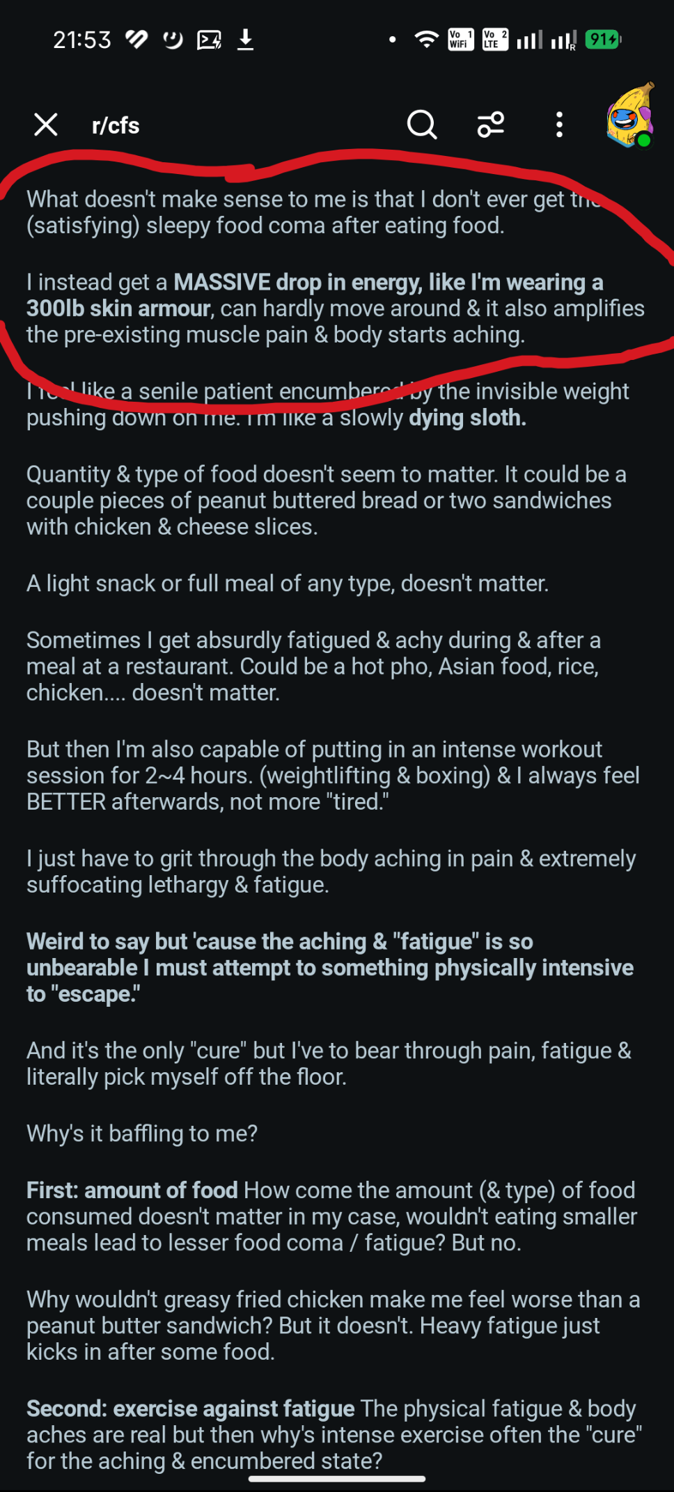This screenshot has height=1492, width=674.
Task: Tap the "First: amount of food" heading
Action: 132,1190
